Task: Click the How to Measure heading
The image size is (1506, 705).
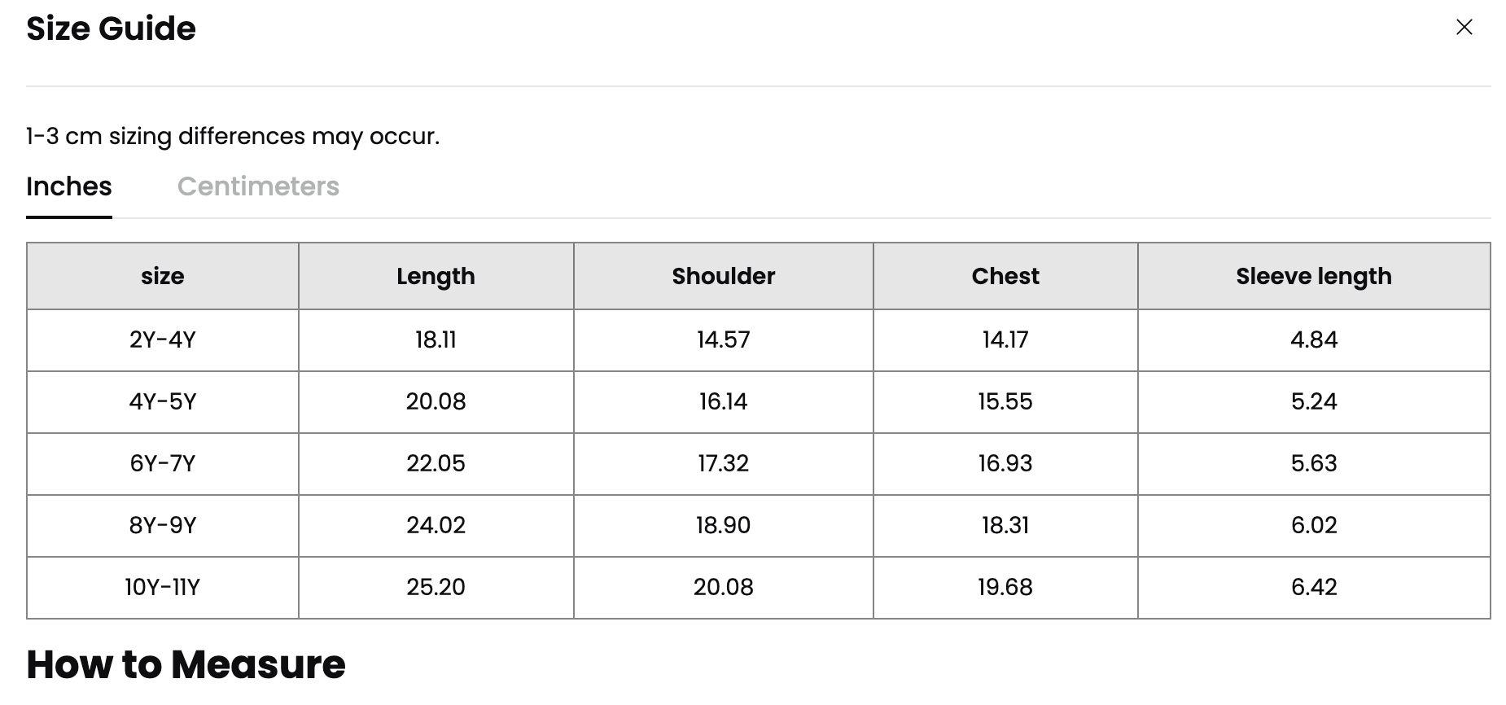Action: pos(186,664)
